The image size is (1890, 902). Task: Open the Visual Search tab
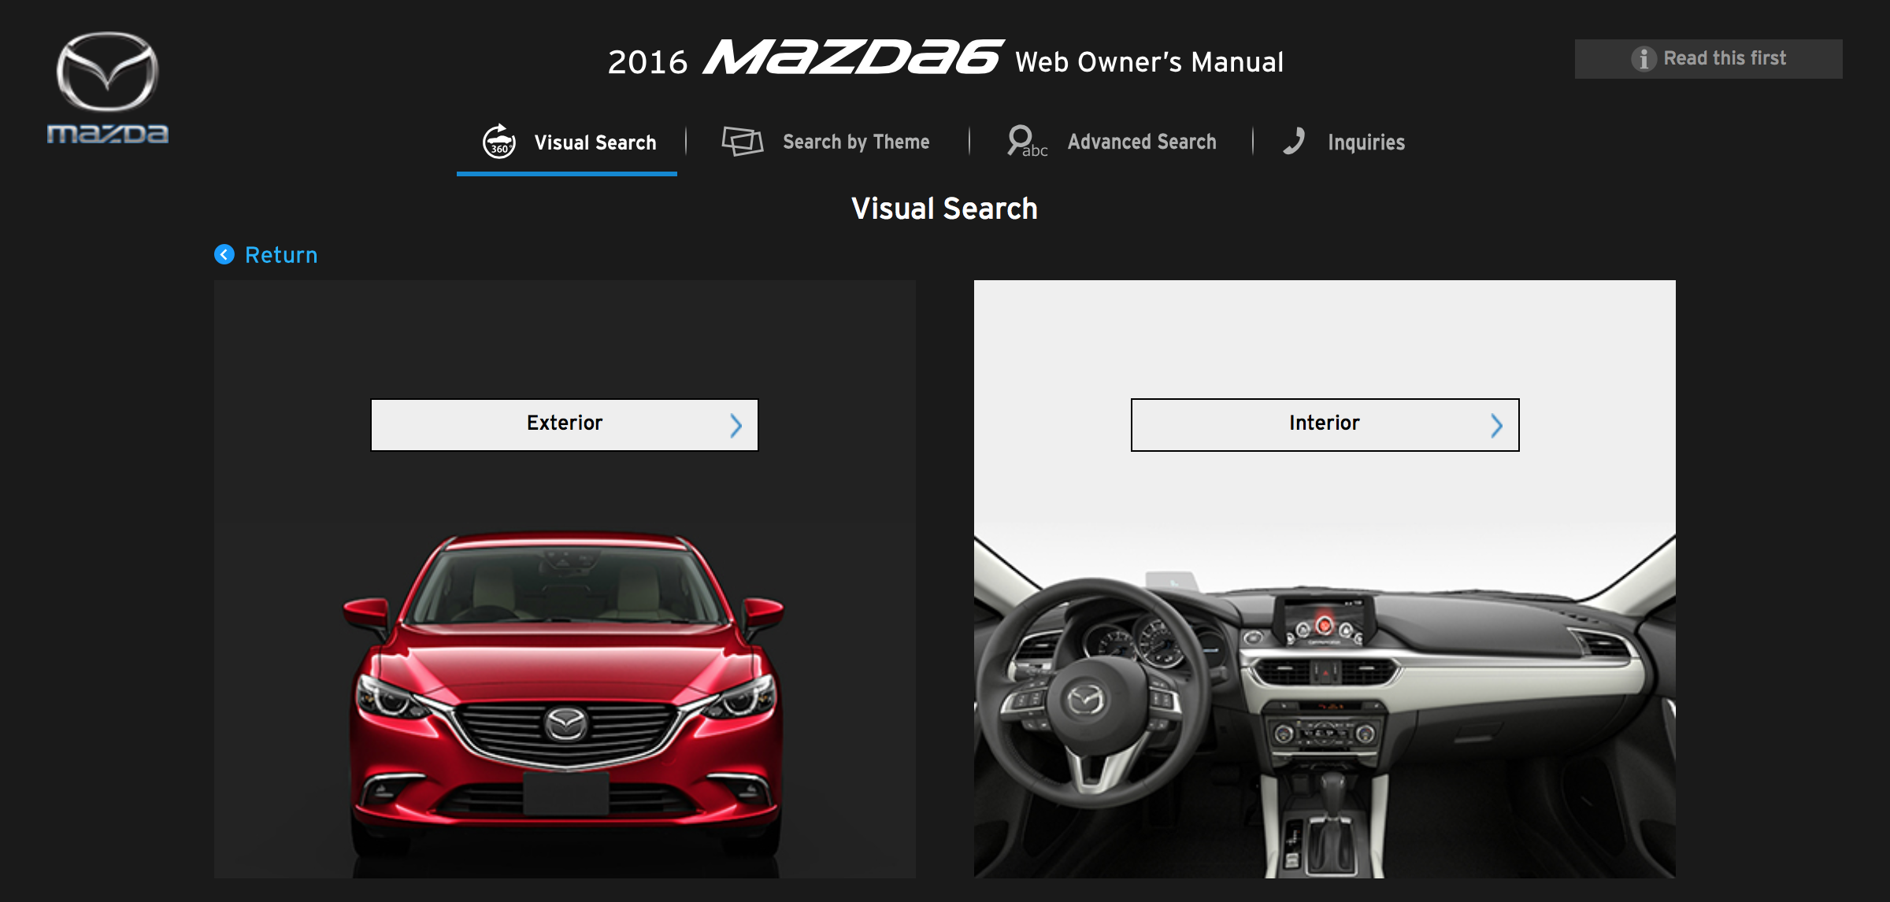[595, 142]
